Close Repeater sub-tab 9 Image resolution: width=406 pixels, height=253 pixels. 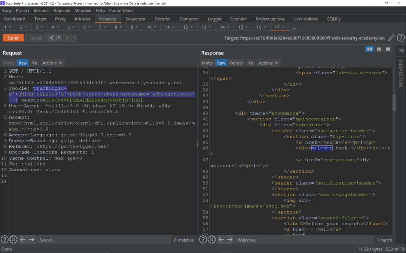click(137, 27)
